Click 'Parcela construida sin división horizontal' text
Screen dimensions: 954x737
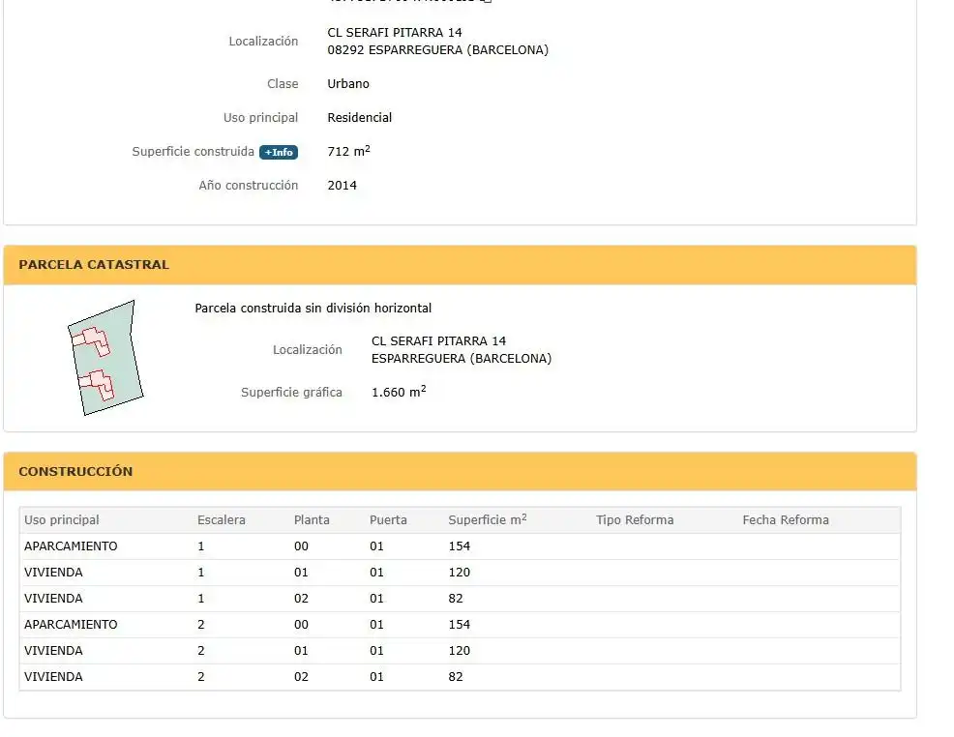(x=313, y=309)
